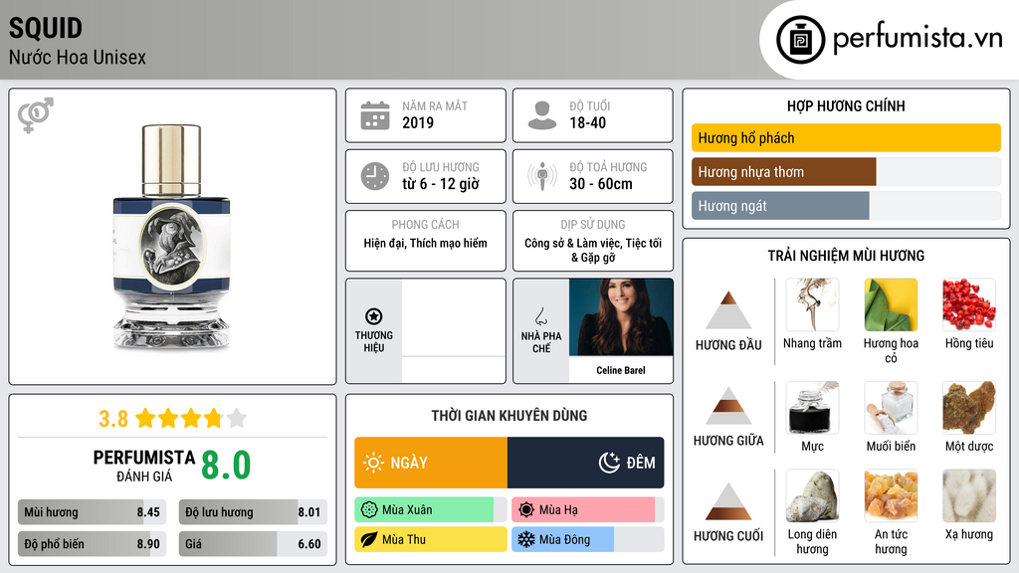Click the snowflake icon for Mùa Đông
The image size is (1019, 573).
click(x=526, y=539)
